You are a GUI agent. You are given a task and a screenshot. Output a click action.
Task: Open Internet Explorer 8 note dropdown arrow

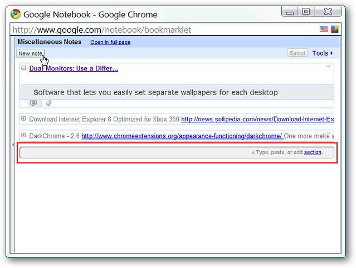point(328,117)
